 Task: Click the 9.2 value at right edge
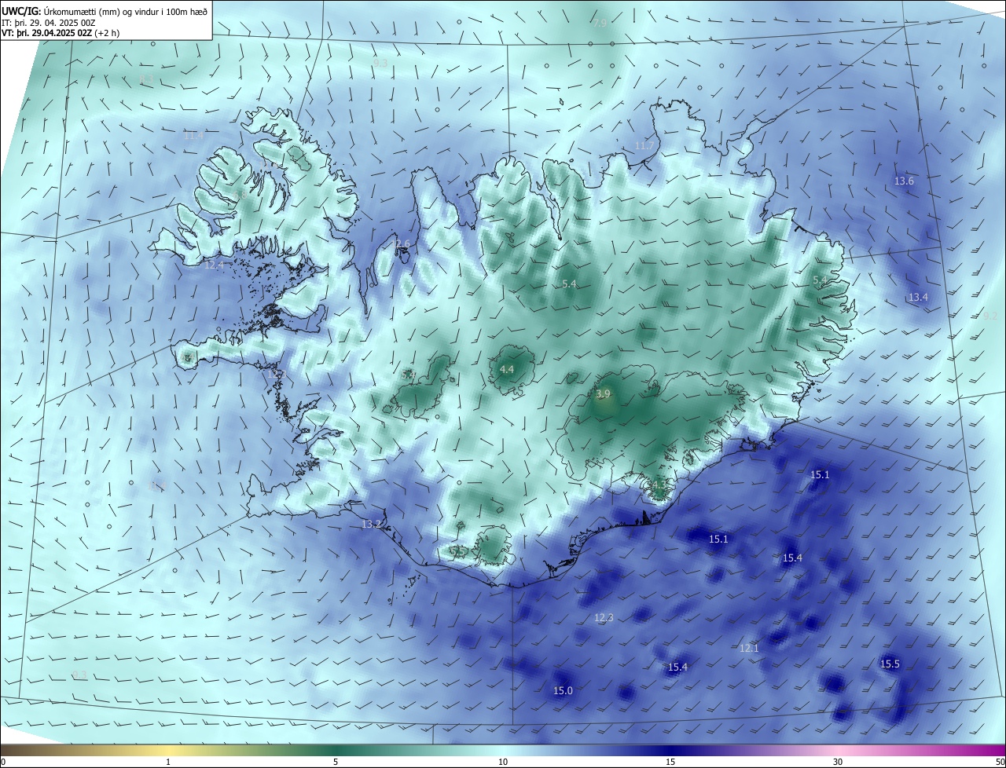(990, 316)
